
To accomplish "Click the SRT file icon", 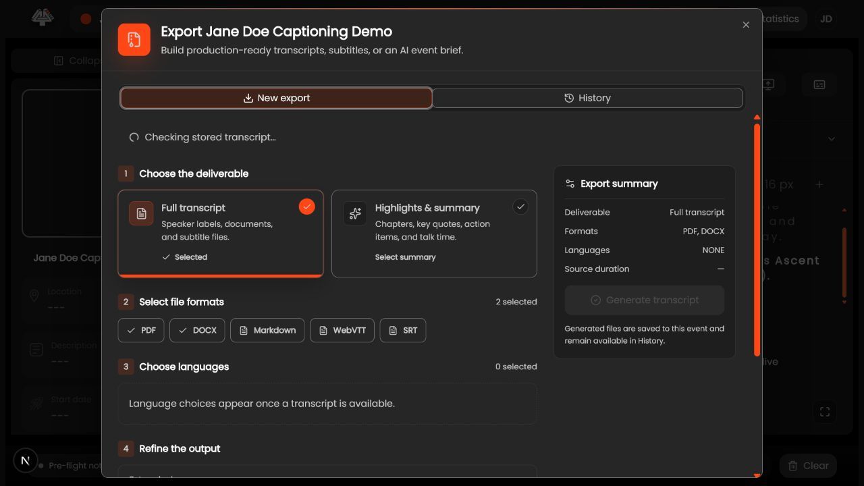I will 393,331.
